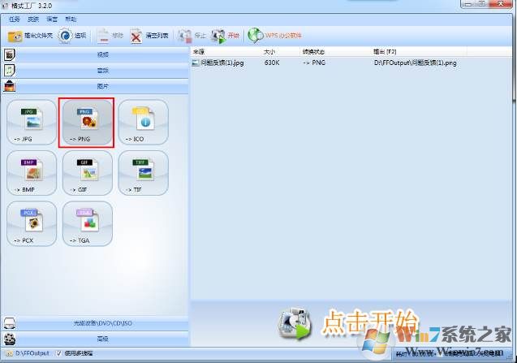Click the 630K size cell
The height and width of the screenshot is (363, 517).
tap(272, 63)
